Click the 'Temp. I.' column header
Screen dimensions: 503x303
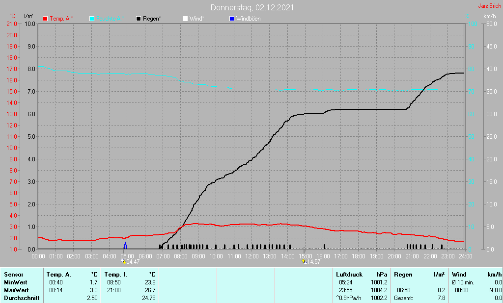(x=115, y=275)
